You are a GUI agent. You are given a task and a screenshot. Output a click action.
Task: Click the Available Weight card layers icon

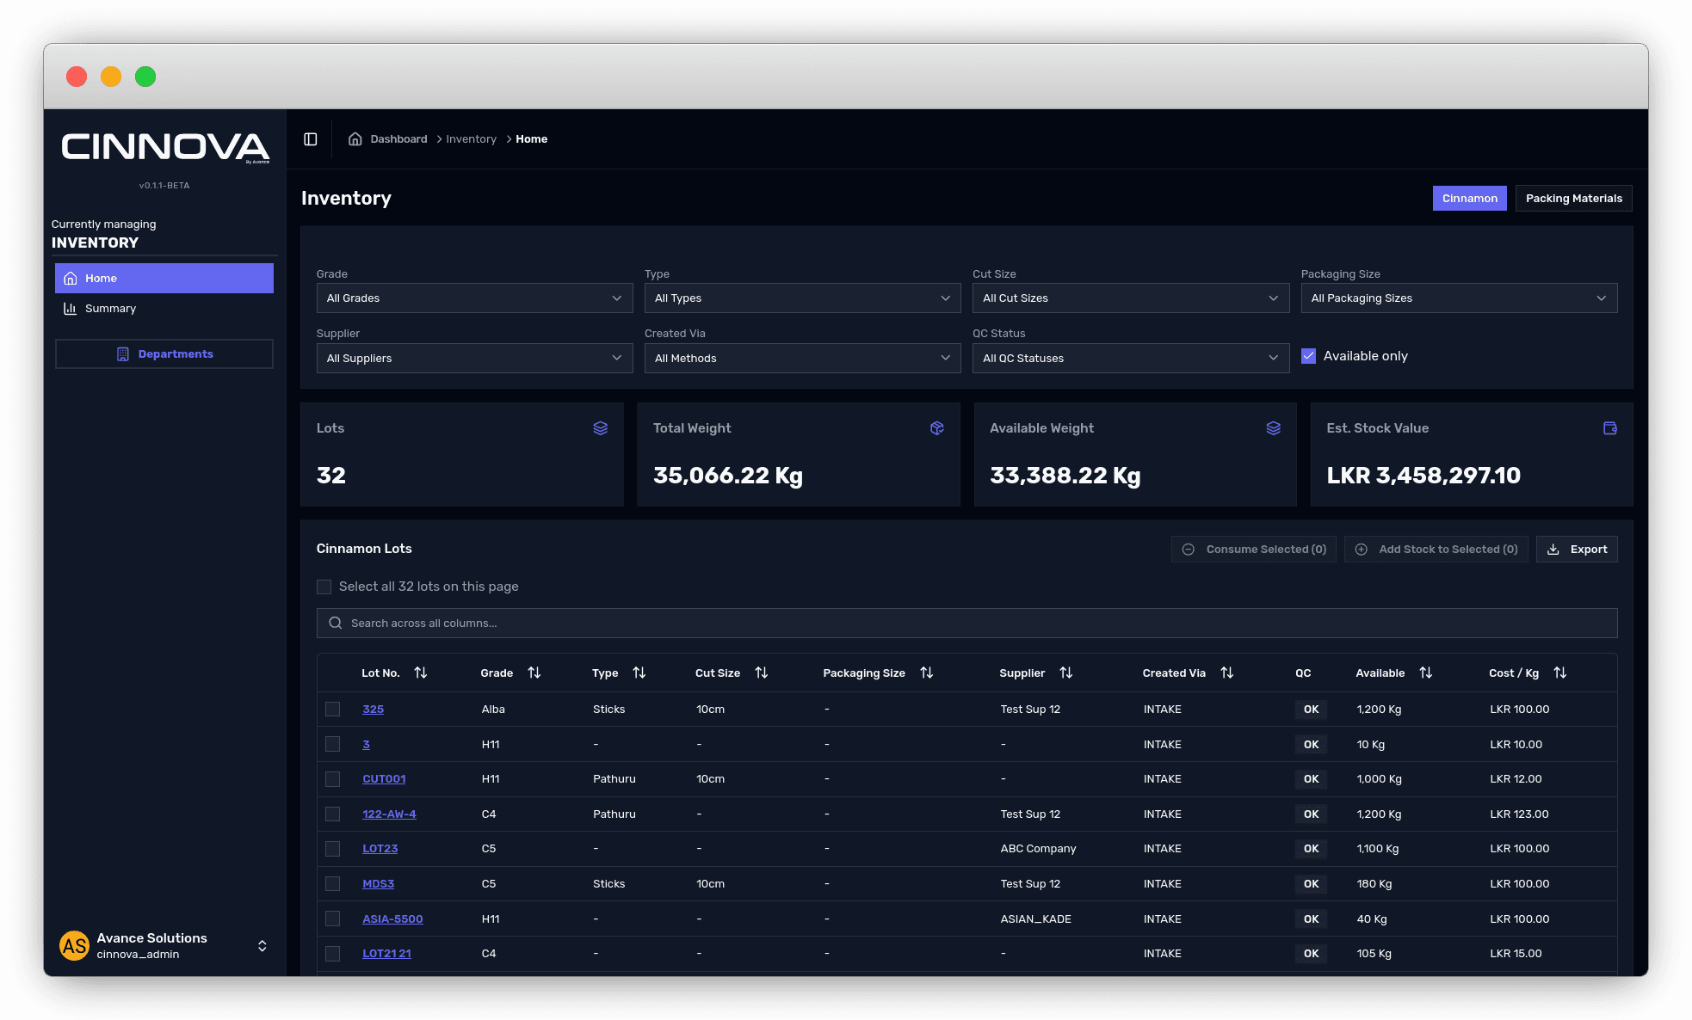pos(1274,428)
